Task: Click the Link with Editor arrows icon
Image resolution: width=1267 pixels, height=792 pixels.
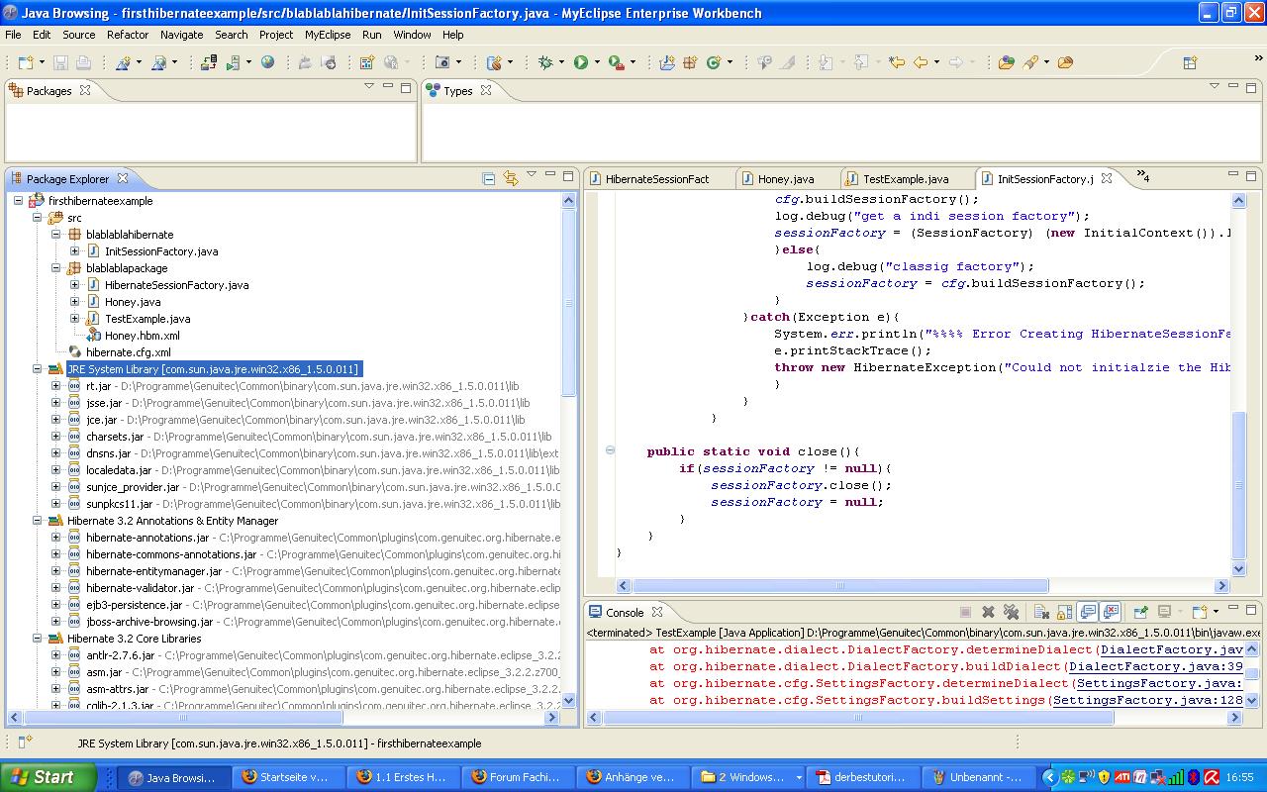Action: (x=511, y=178)
